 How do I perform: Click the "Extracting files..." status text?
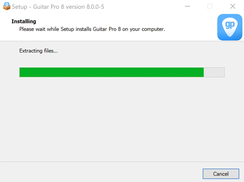click(x=39, y=51)
